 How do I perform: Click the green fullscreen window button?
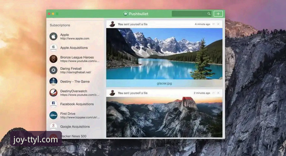pos(57,14)
